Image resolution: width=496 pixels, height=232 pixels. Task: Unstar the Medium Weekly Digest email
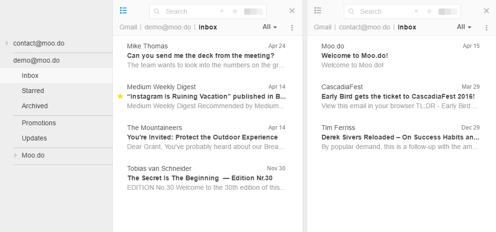tap(120, 96)
